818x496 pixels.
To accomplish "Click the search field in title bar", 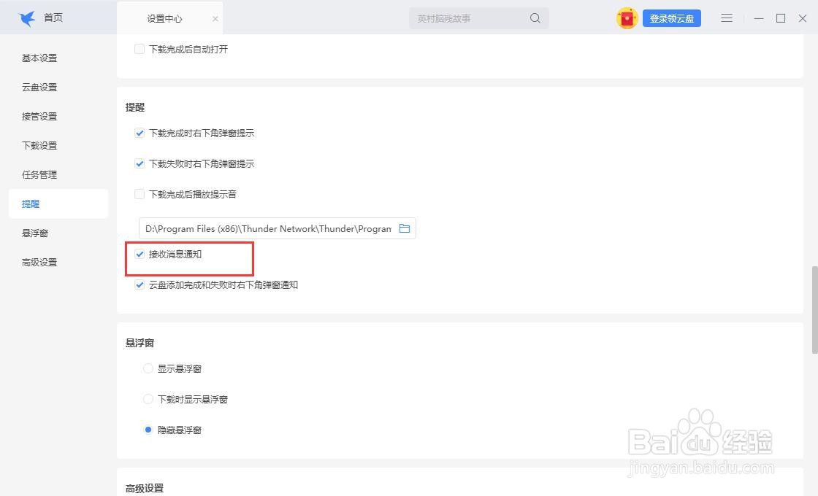I will pos(478,18).
